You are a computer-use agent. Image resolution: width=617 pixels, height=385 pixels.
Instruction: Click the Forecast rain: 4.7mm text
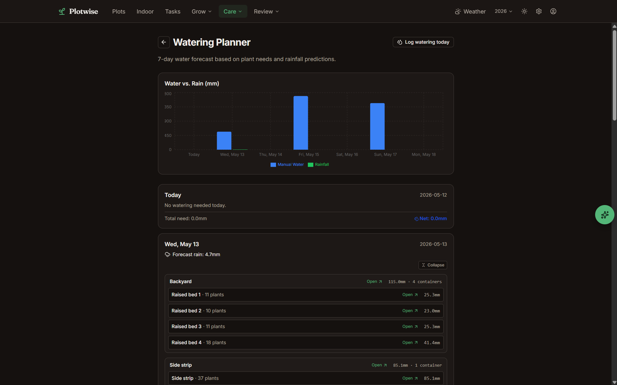[196, 255]
